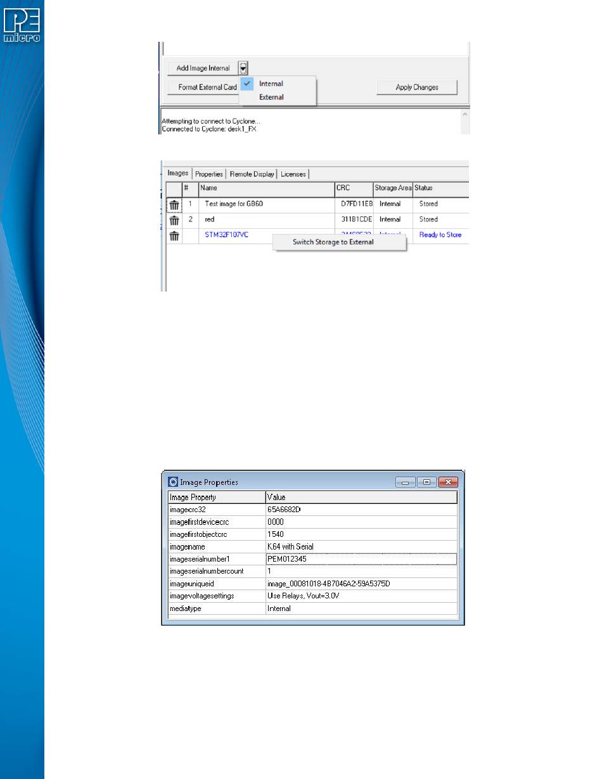Click the imagefirstobjectcrc value 1540
This screenshot has width=602, height=779.
[361, 534]
